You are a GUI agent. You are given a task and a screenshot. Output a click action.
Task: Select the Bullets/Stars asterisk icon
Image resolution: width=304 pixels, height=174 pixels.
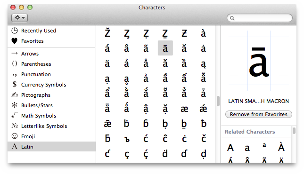[15, 105]
